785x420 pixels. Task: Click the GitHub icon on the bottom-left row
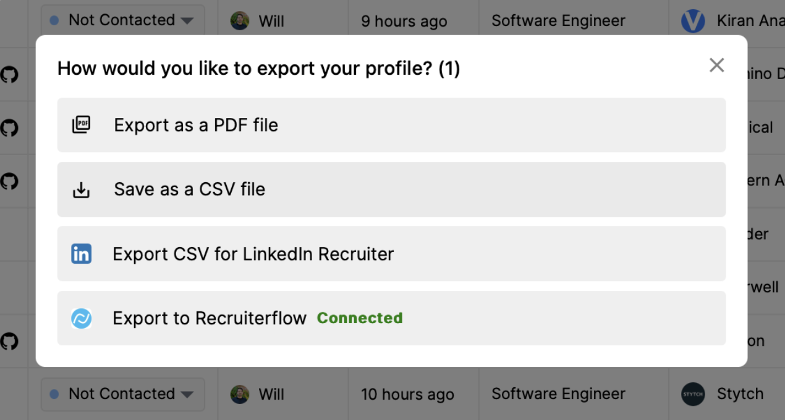point(9,341)
